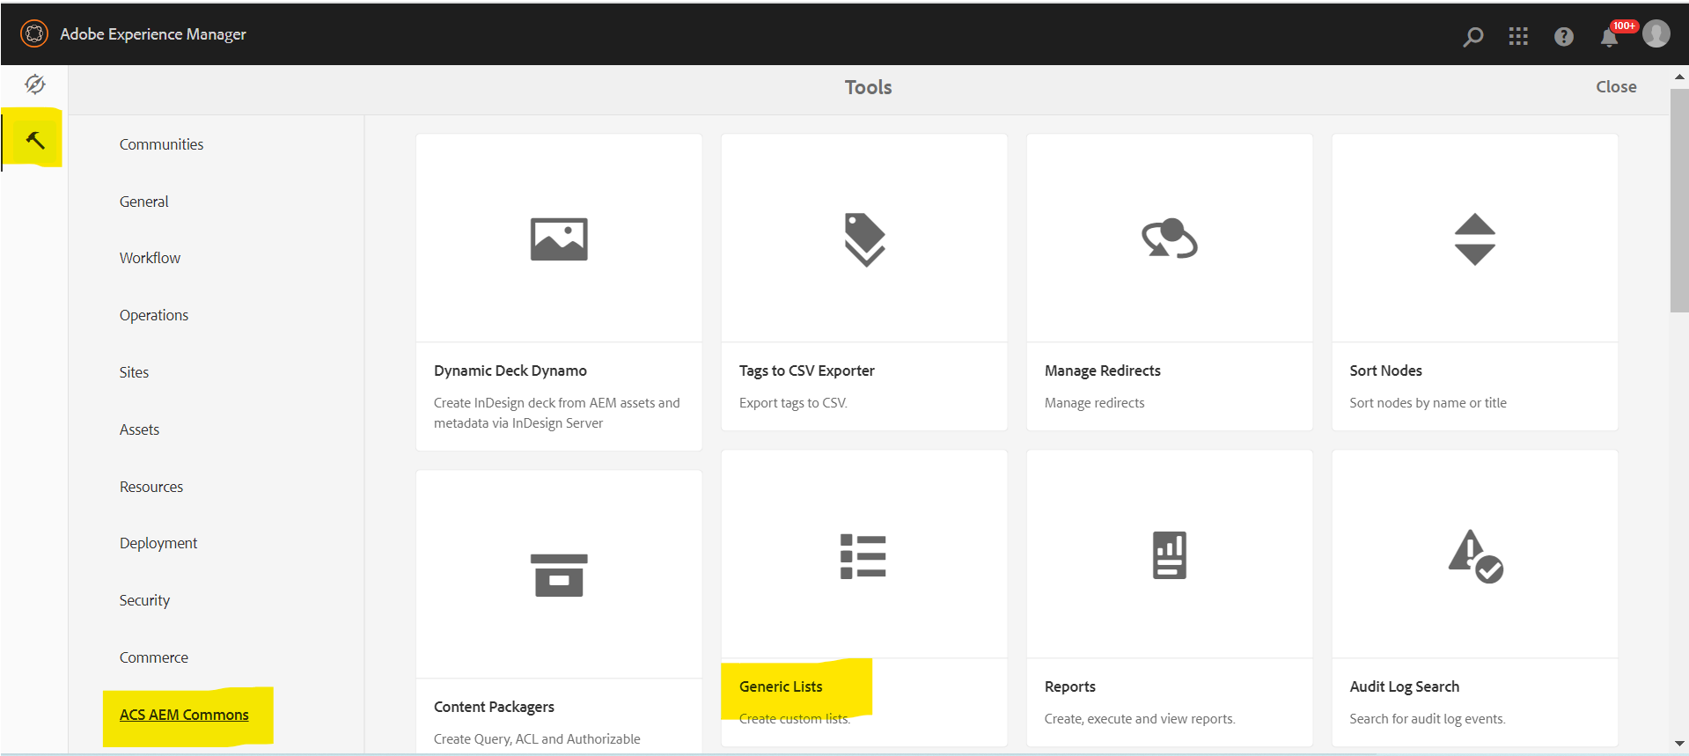1689x756 pixels.
Task: Click the Content Packagers box icon
Action: (x=559, y=576)
